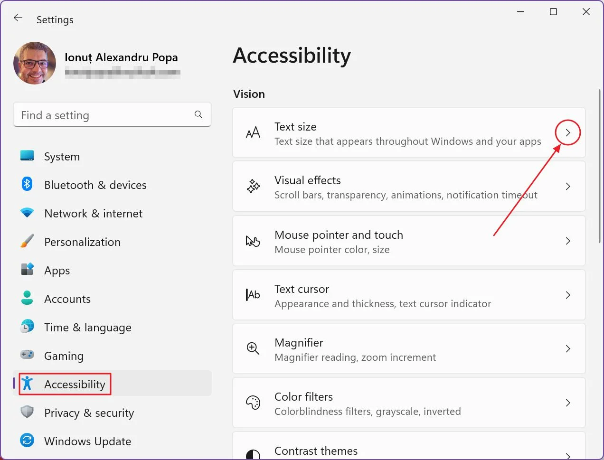The height and width of the screenshot is (460, 604).
Task: Go to Bluetooth & devices
Action: coord(112,185)
